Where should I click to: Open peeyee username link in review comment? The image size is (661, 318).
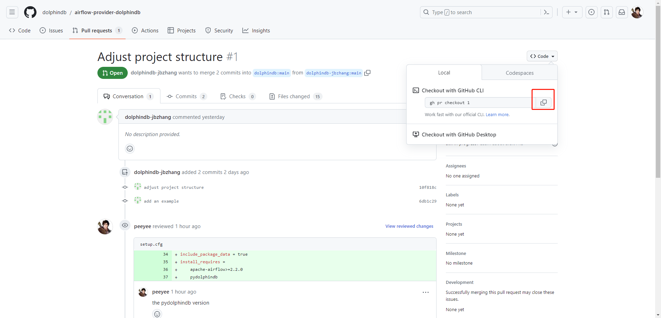tap(161, 292)
